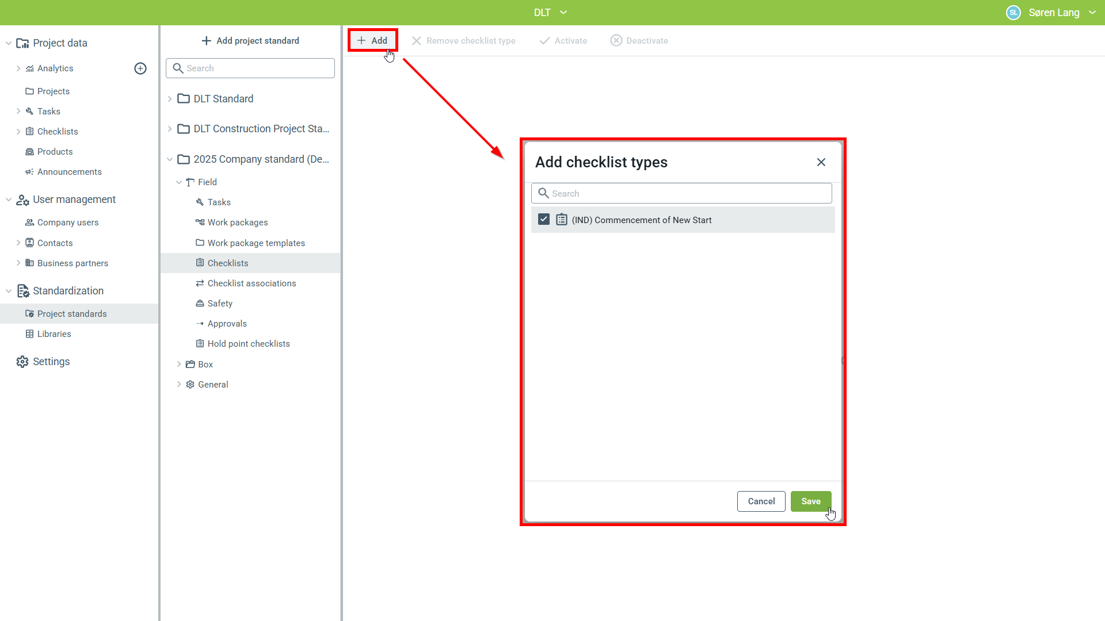Expand the DLT Standard folder
Screen dimensions: 1105x621
pyautogui.click(x=170, y=99)
